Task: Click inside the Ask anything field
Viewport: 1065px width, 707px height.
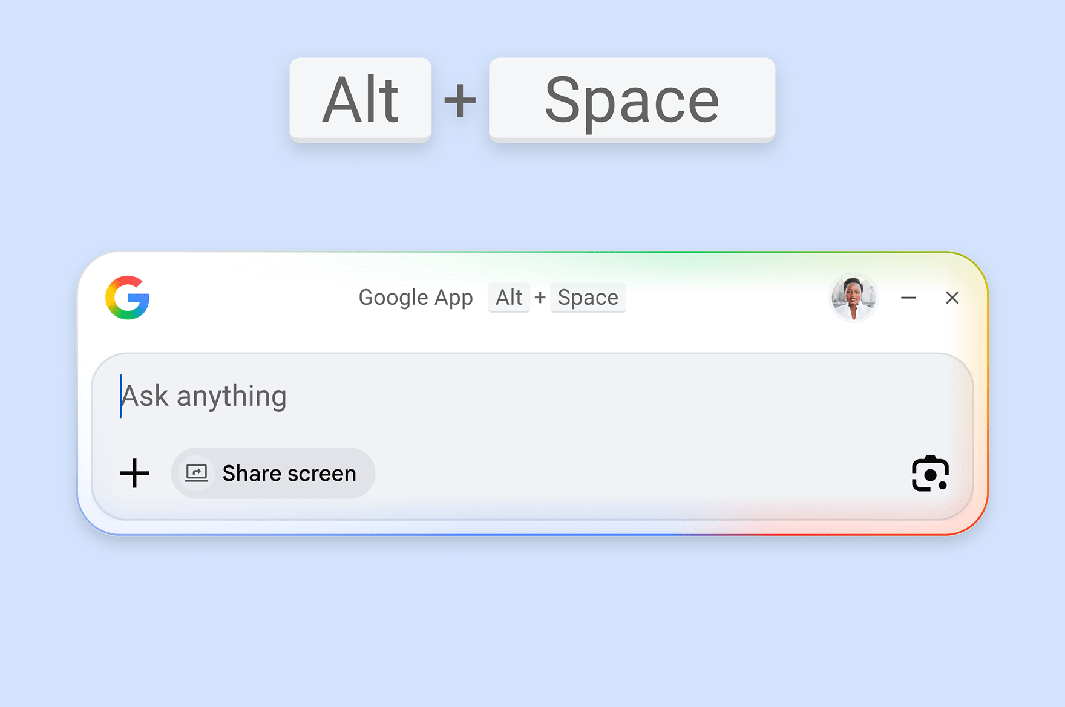Action: pos(363,396)
